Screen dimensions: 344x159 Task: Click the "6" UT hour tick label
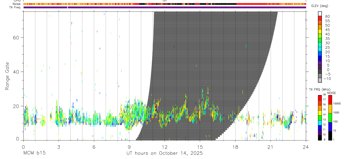[x=94, y=147]
